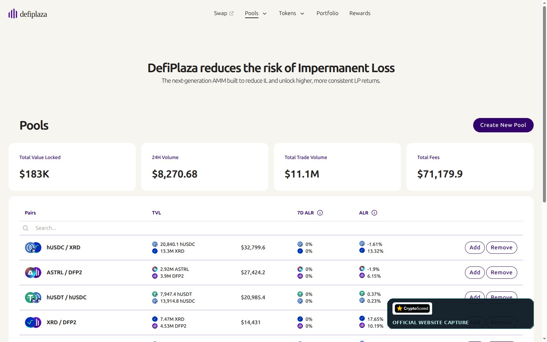Add liquidity to ASTRL / DFP2
The height and width of the screenshot is (342, 547).
475,273
